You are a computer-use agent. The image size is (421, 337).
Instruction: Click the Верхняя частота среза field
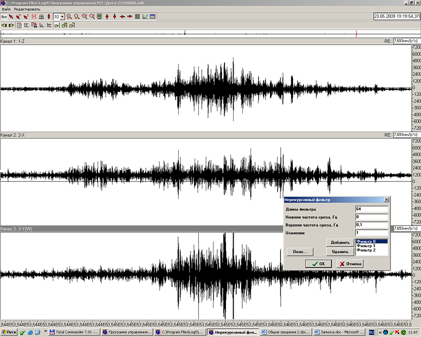(371, 225)
